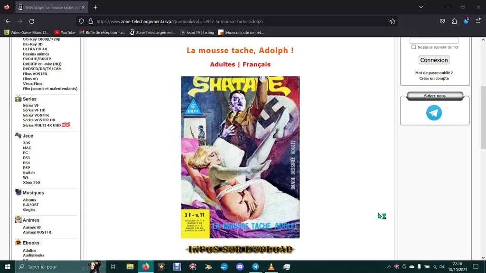Open the Dessins animés category

[36, 54]
